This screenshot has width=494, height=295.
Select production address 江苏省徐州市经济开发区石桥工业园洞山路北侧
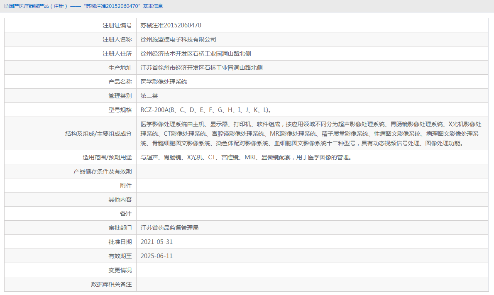coord(201,68)
